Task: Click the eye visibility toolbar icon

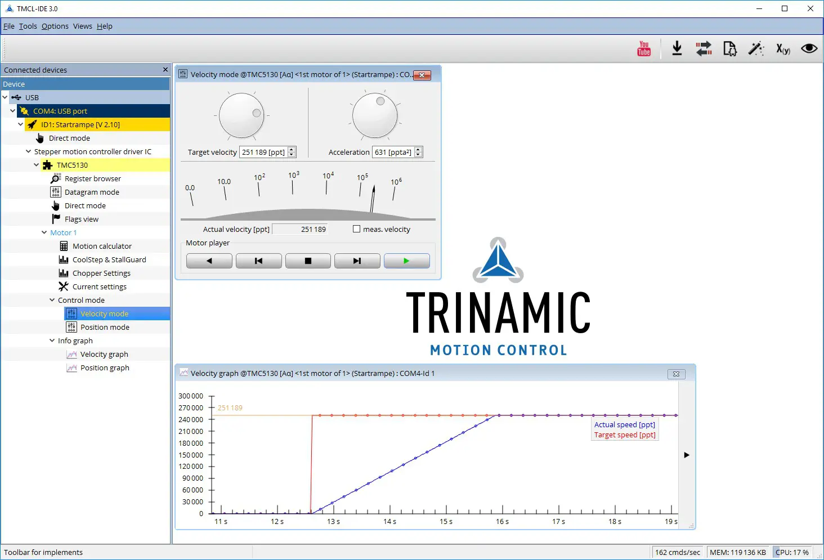Action: pos(808,49)
